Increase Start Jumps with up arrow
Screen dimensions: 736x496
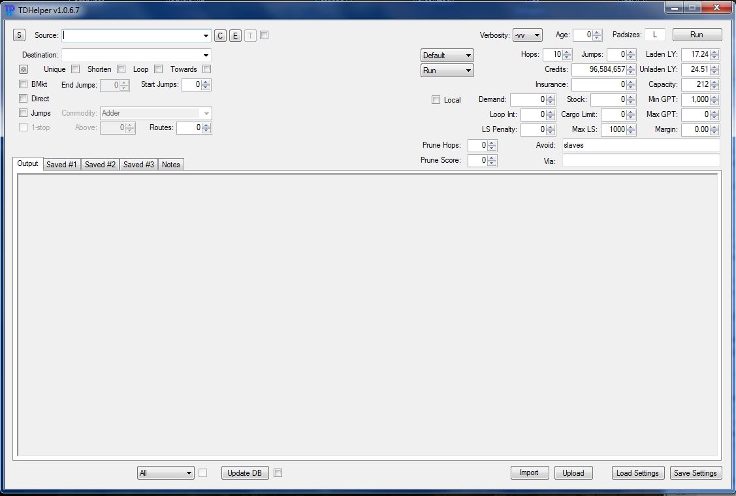click(x=206, y=82)
